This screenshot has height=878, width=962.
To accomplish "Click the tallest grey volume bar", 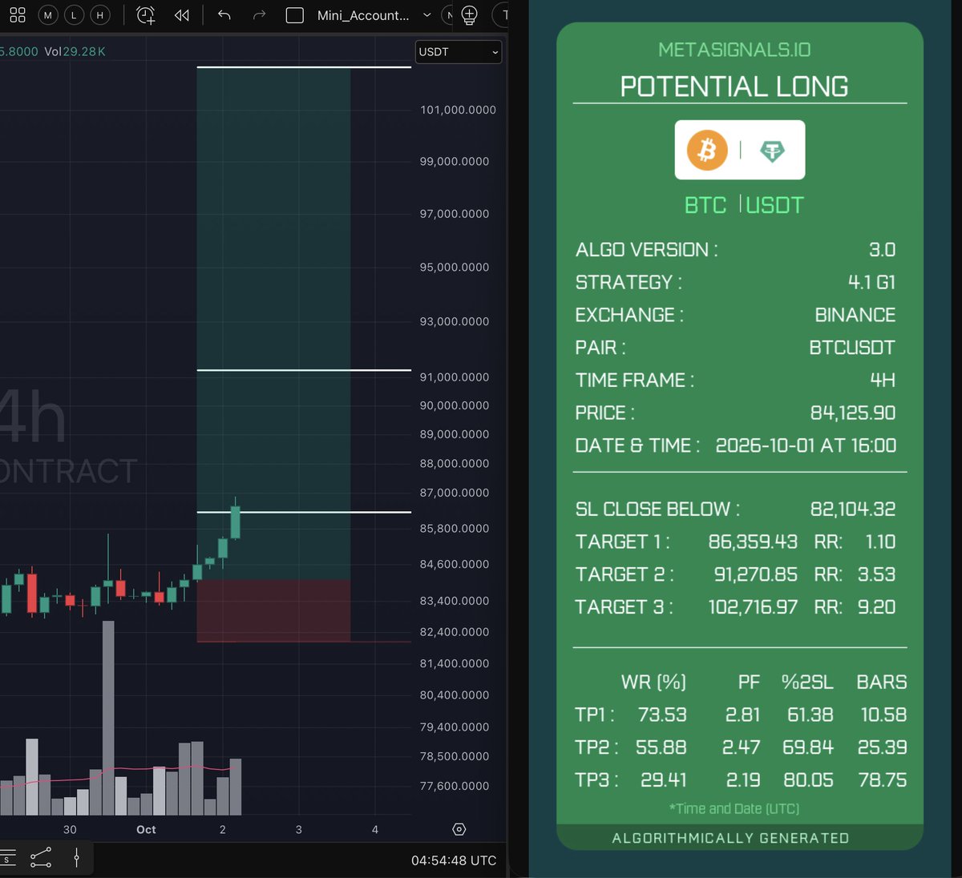I will [108, 718].
